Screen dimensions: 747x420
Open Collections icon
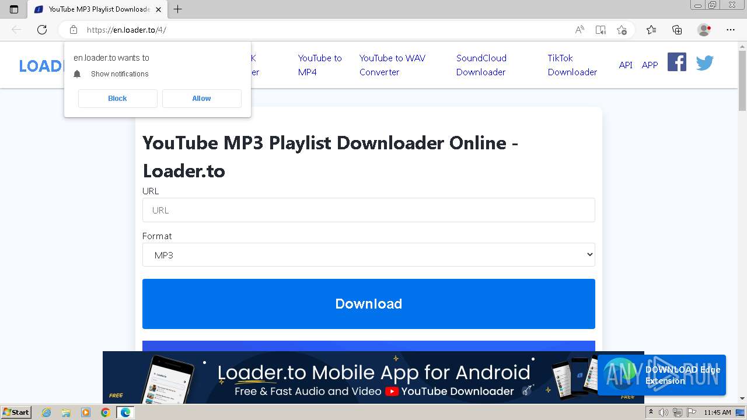point(677,30)
